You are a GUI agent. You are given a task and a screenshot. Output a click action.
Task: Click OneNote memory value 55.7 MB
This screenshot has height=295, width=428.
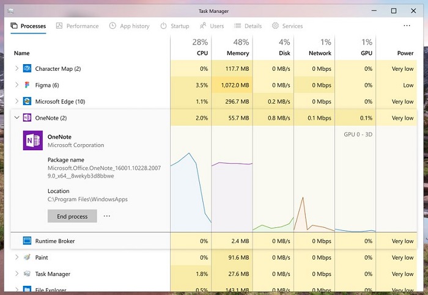click(238, 118)
